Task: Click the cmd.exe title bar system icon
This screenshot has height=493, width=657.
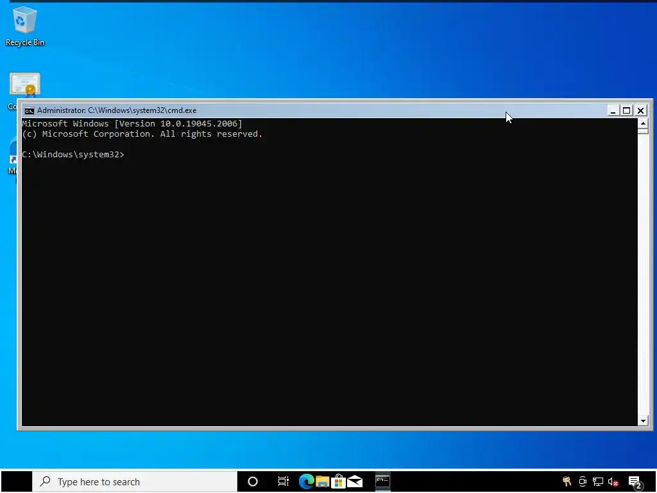Action: tap(29, 110)
